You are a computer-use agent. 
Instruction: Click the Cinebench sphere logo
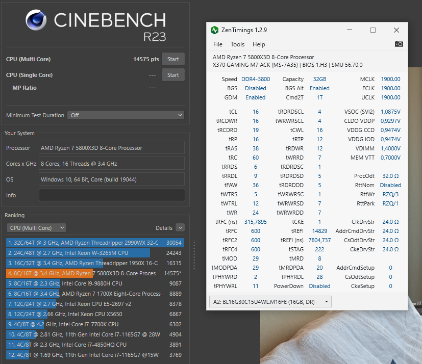tap(36, 20)
